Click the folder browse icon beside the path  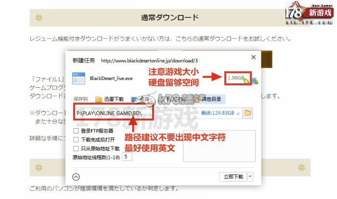[x=248, y=113]
